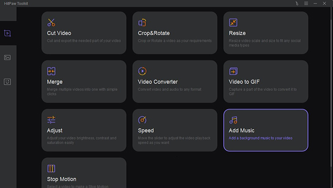This screenshot has width=333, height=188.
Task: Click the Resize arrows icon
Action: [x=233, y=22]
